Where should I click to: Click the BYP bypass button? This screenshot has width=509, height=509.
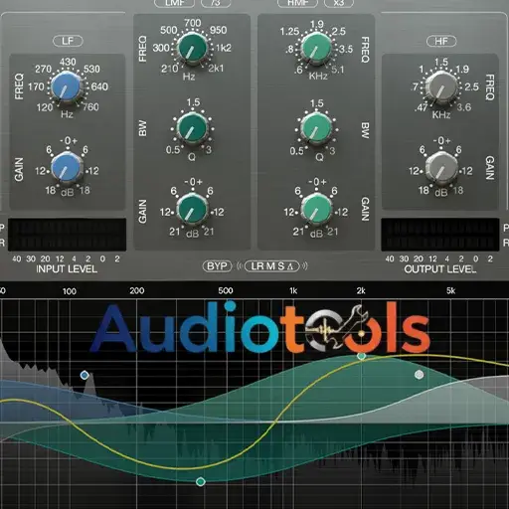(217, 266)
